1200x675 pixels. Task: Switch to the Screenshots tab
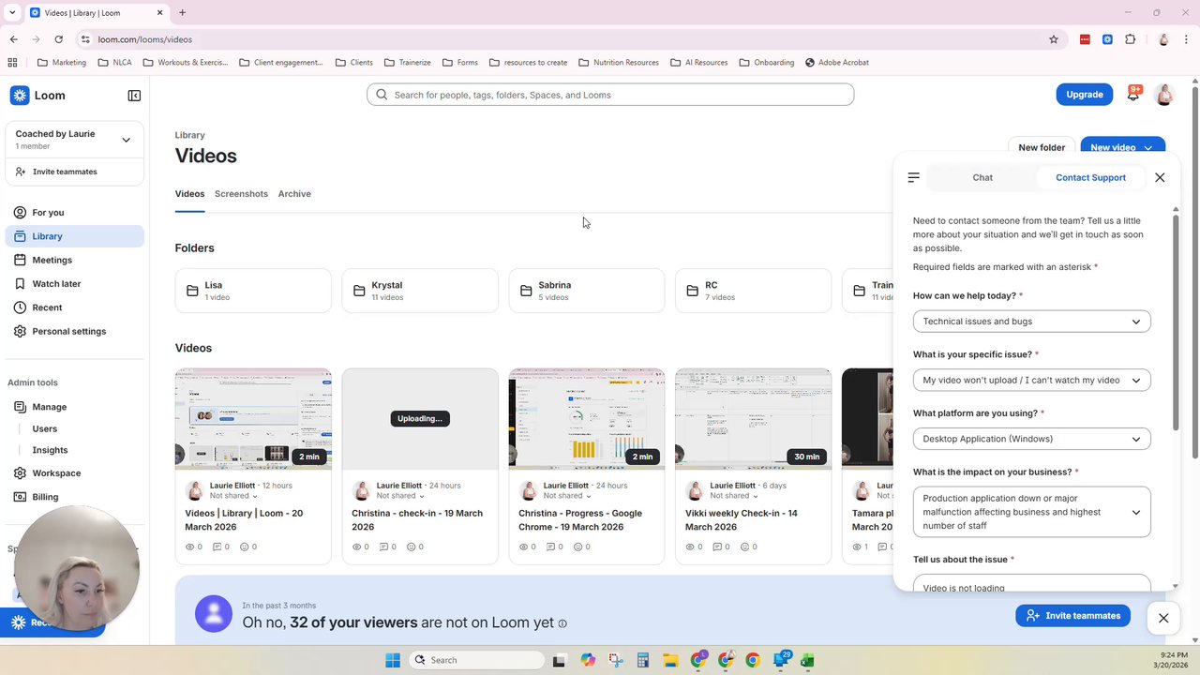tap(241, 194)
